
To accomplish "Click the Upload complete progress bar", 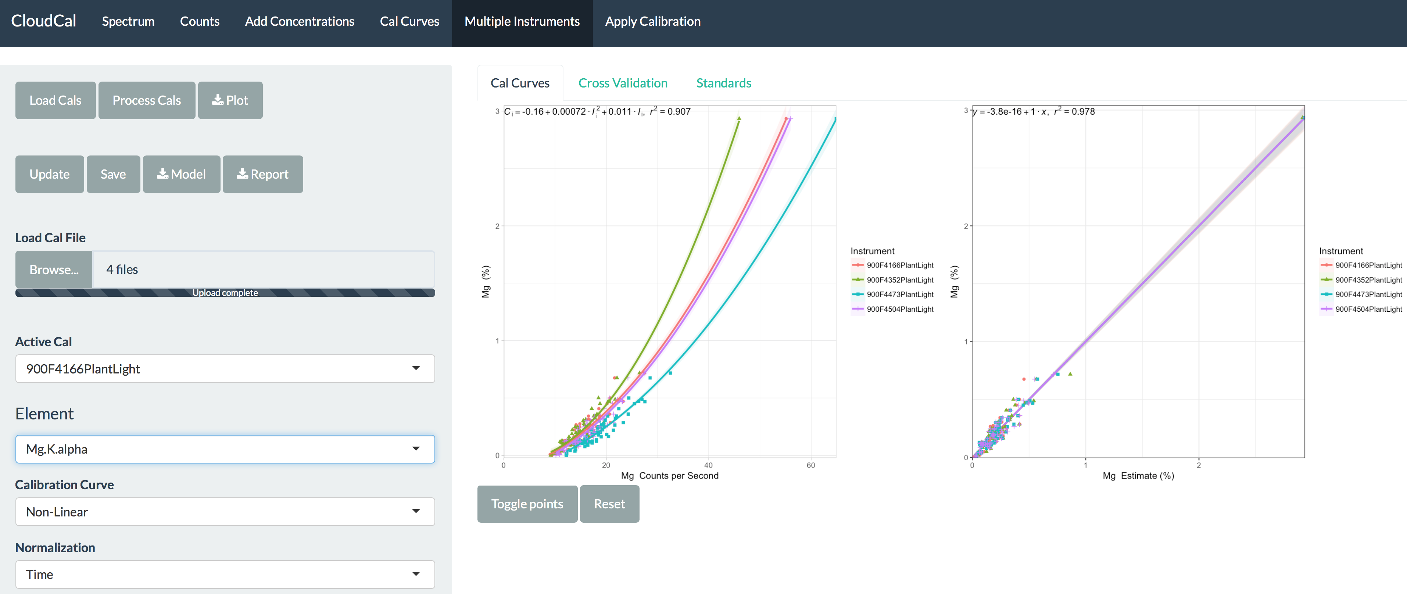I will tap(225, 293).
